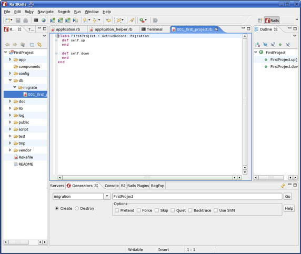Viewport: 301px width, 254px height.
Task: Enable the Backtrace checkbox
Action: click(x=190, y=210)
